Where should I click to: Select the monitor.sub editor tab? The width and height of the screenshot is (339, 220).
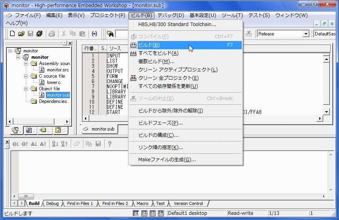tap(100, 129)
